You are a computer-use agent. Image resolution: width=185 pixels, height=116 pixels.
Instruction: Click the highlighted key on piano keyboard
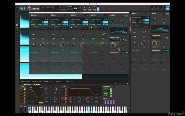pyautogui.click(x=89, y=110)
